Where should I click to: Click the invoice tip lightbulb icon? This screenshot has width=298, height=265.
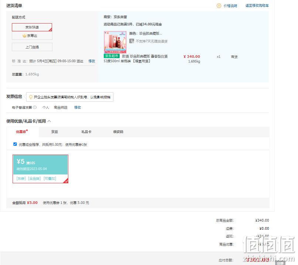[30, 97]
